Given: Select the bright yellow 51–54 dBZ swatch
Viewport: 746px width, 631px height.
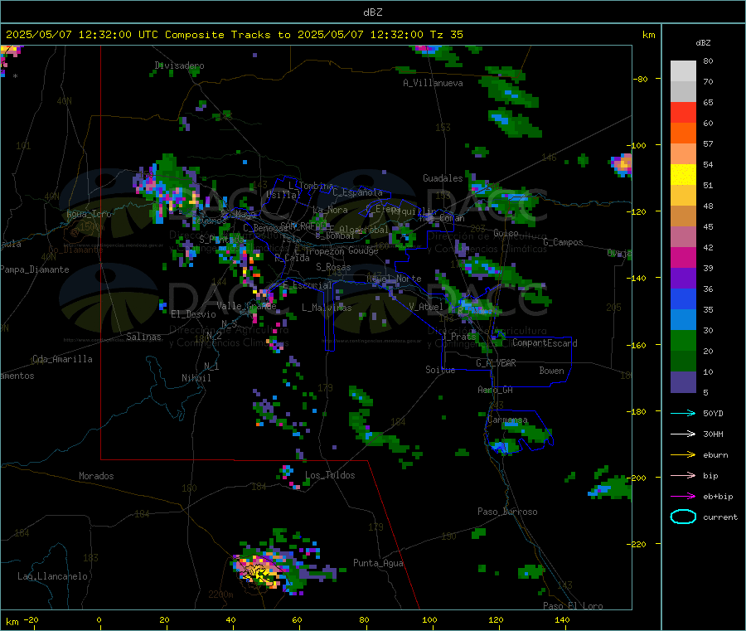Looking at the screenshot, I should tap(683, 175).
